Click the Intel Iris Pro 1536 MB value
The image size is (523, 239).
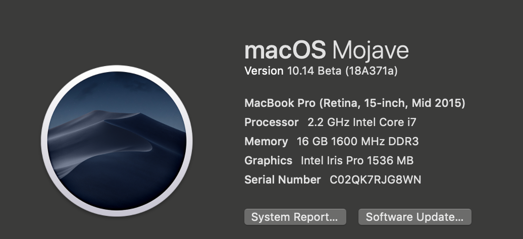point(357,161)
